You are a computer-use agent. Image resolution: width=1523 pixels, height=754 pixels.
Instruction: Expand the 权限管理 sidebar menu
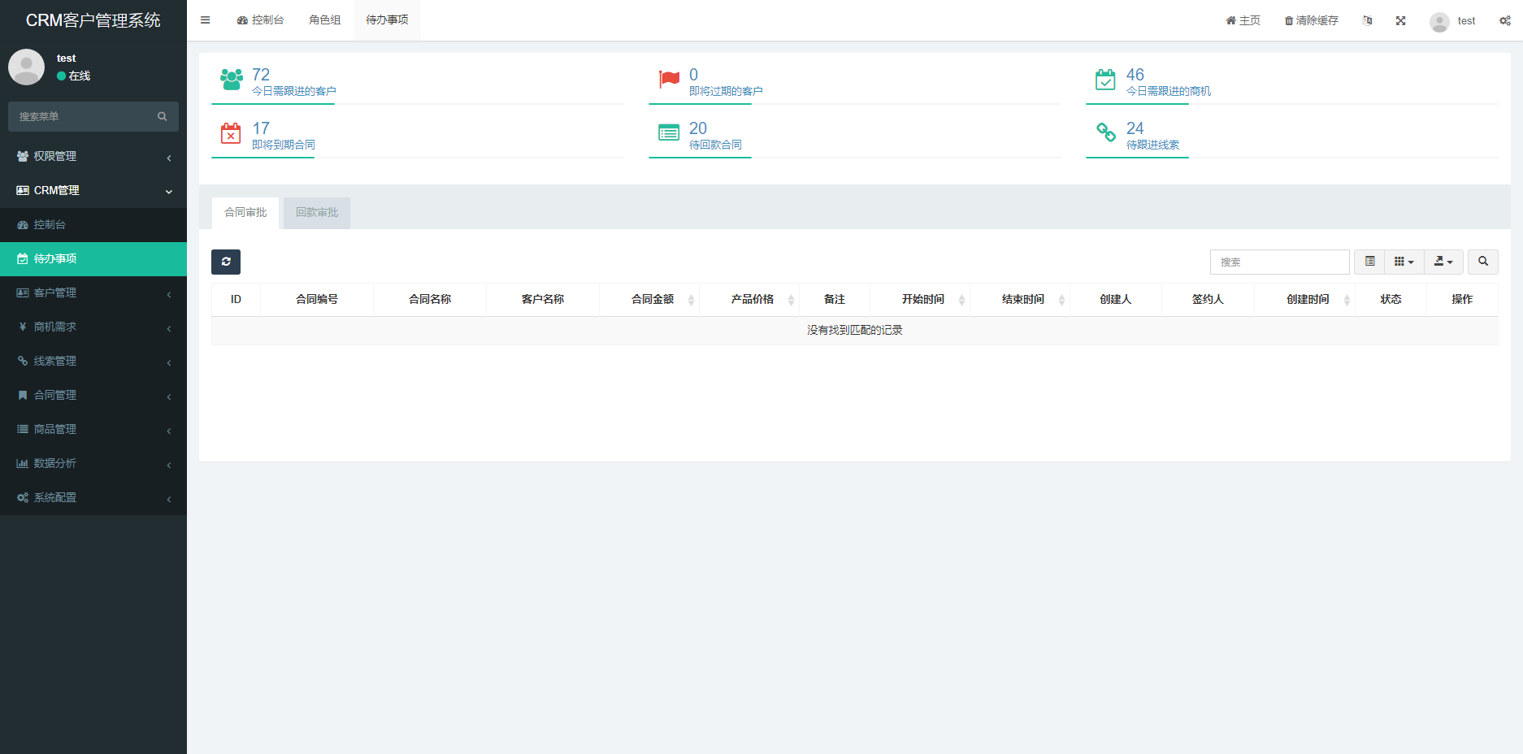point(93,156)
